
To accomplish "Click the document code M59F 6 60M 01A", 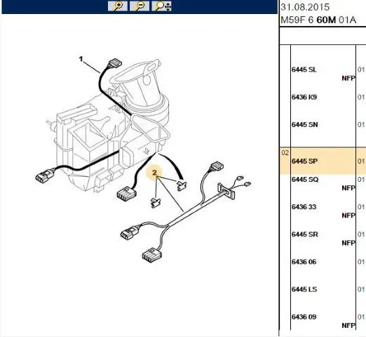I will coord(318,20).
